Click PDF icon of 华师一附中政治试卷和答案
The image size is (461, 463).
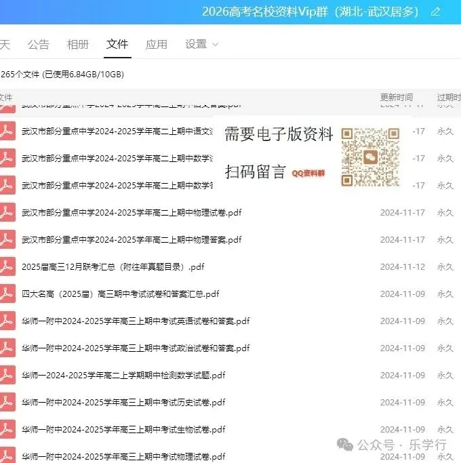click(x=7, y=348)
